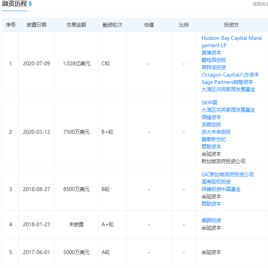Click sequence number 1 in first row
Image resolution: width=268 pixels, height=268 pixels.
tap(10, 64)
